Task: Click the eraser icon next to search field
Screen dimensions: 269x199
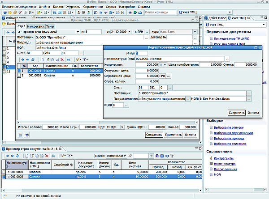Action: (130, 155)
